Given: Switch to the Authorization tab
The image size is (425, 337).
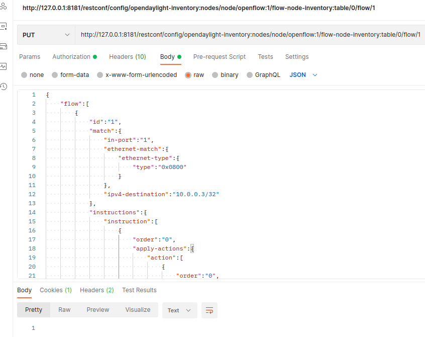Looking at the screenshot, I should tap(74, 57).
